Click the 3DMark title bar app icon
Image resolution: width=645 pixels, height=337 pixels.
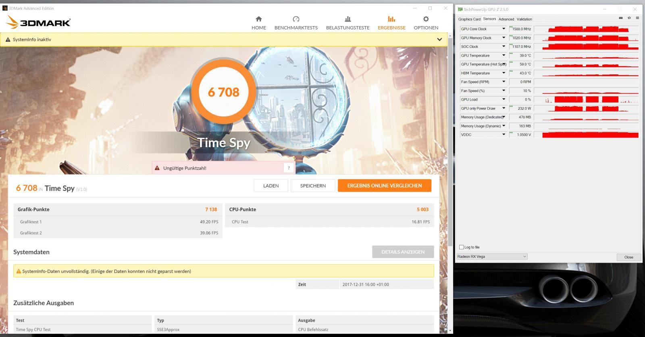[x=5, y=8]
